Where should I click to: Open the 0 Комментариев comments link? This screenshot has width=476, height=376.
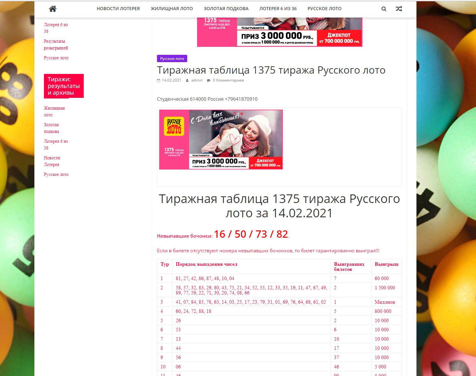pyautogui.click(x=228, y=80)
